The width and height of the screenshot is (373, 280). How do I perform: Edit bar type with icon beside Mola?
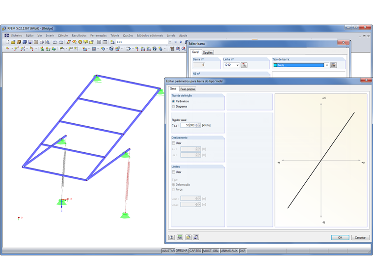333,65
